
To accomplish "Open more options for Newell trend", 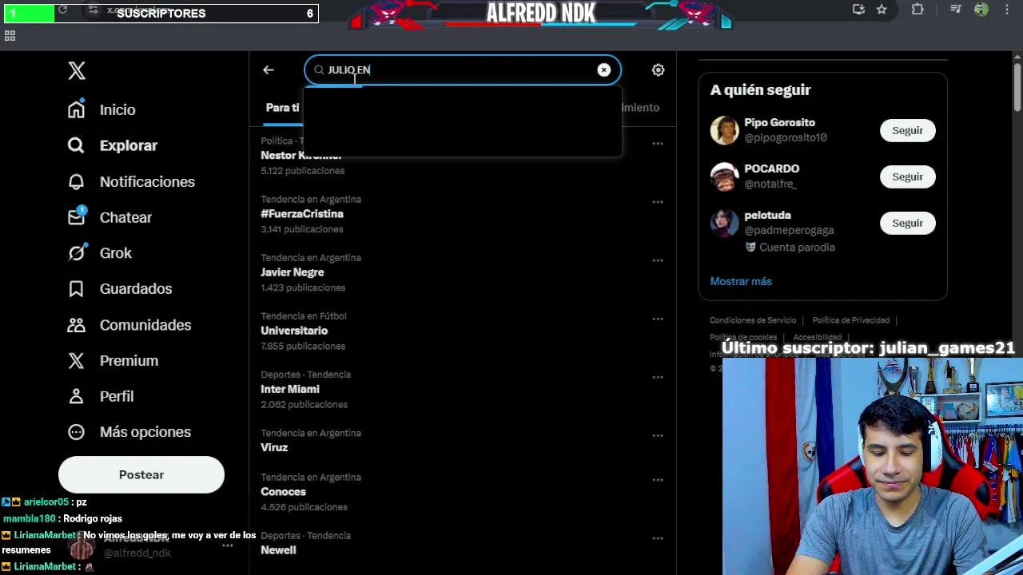I will pos(657,538).
